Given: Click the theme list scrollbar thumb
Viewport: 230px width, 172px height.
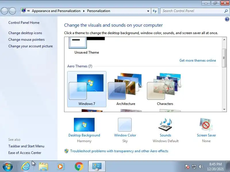Looking at the screenshot, I should point(224,58).
